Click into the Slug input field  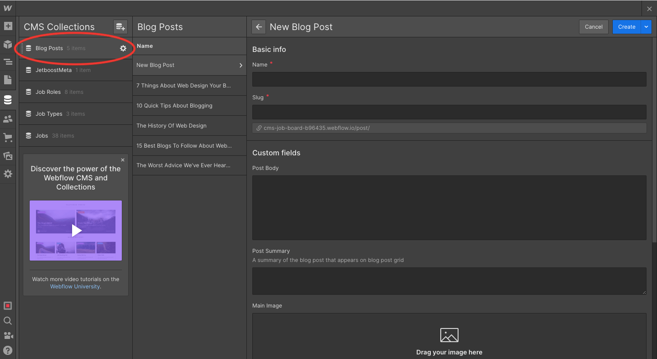pos(449,112)
